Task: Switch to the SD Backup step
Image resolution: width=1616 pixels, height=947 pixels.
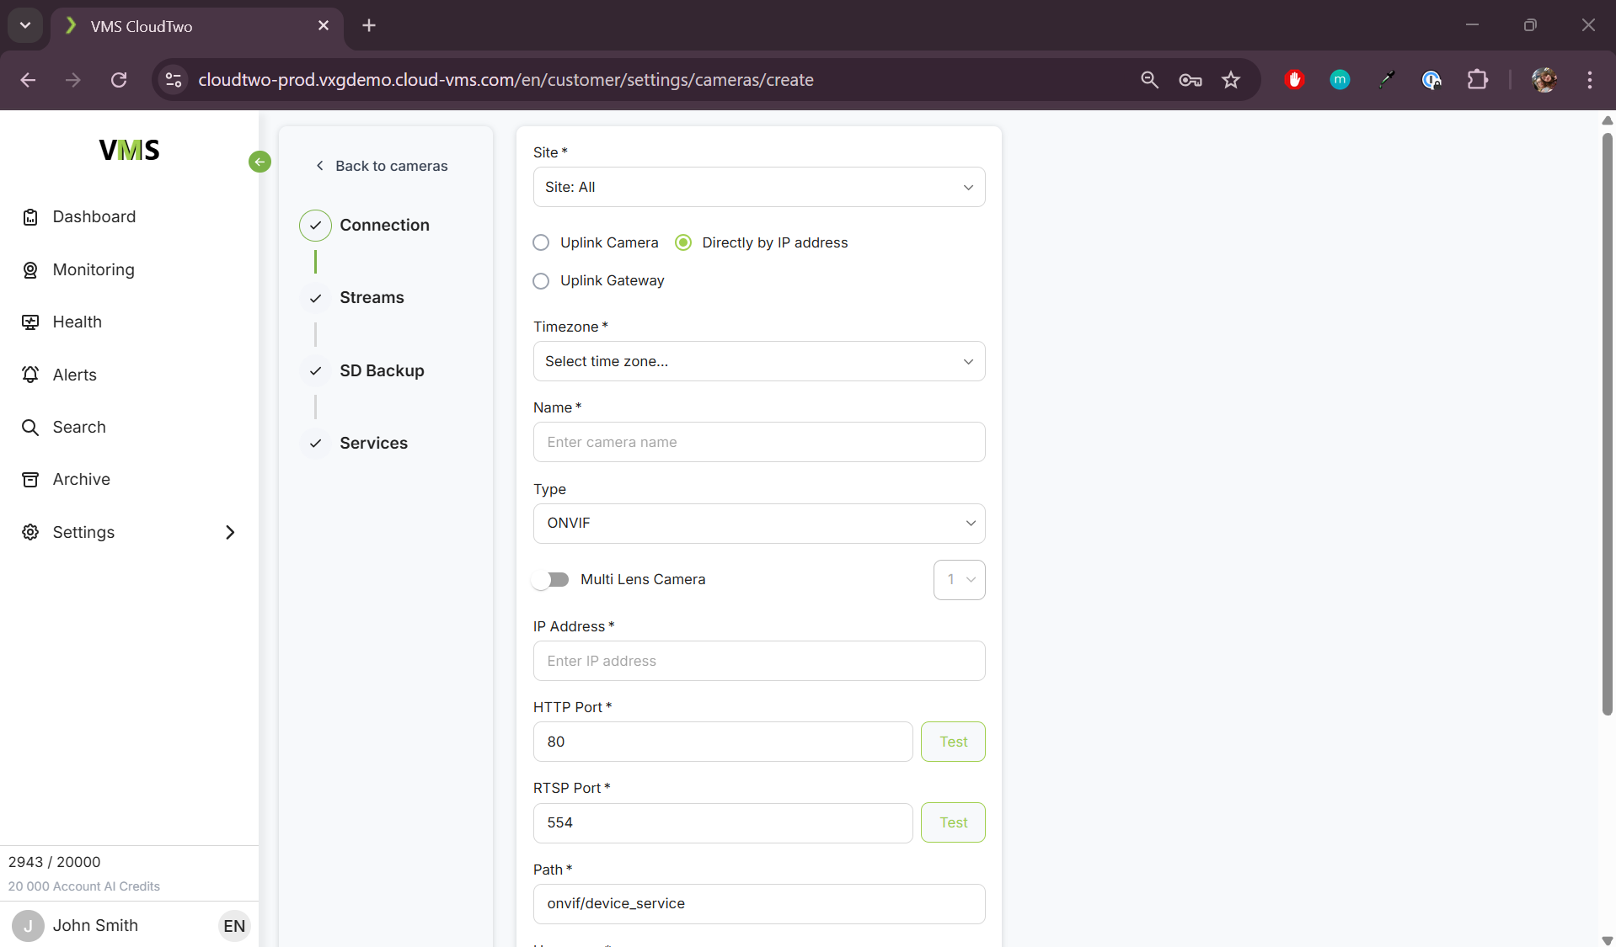Action: coord(382,371)
